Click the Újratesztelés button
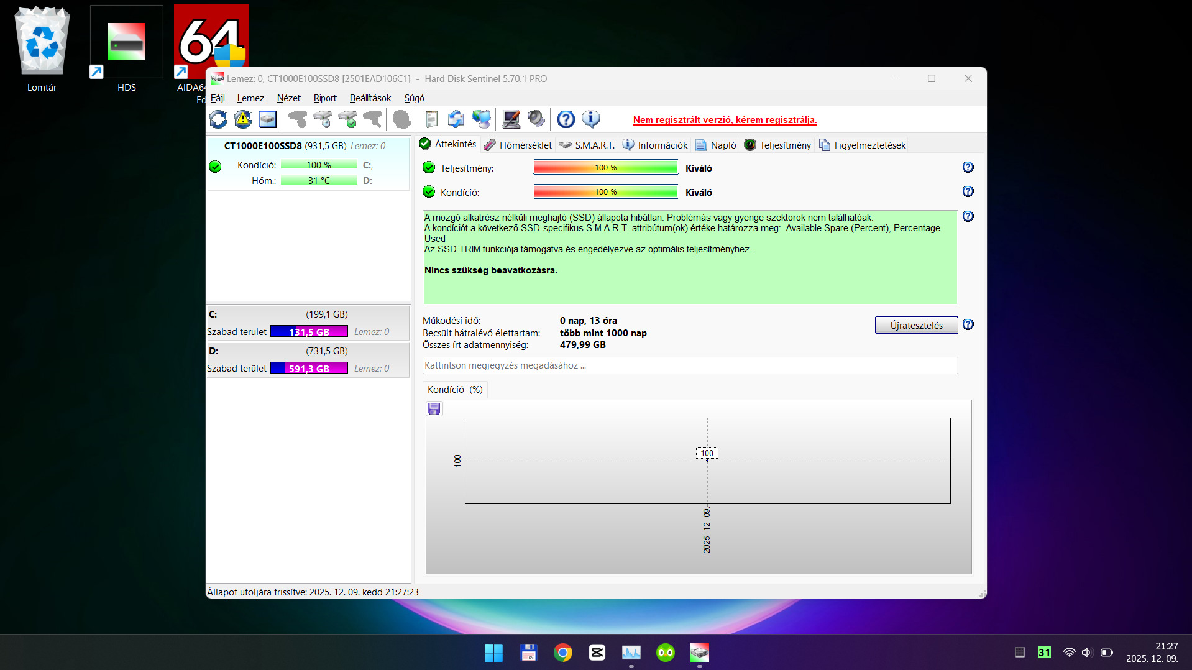1192x670 pixels. click(x=916, y=325)
